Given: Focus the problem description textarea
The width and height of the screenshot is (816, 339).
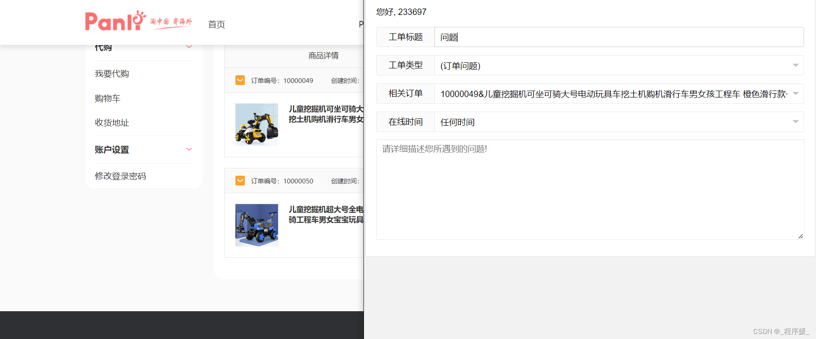Looking at the screenshot, I should pos(590,189).
